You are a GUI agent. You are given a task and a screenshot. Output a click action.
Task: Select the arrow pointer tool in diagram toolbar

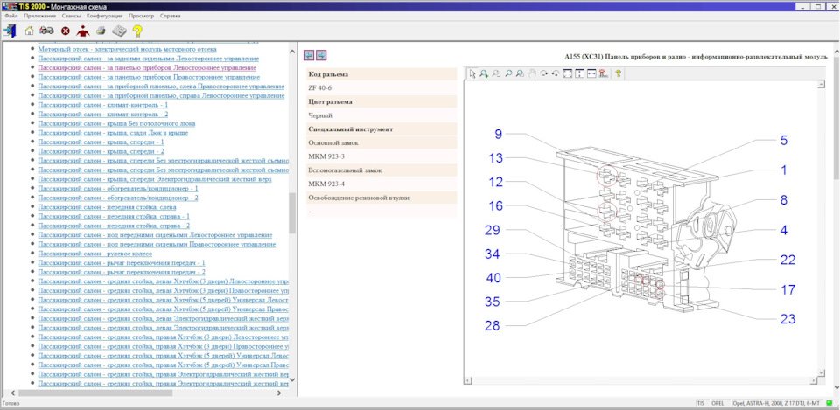click(x=472, y=73)
